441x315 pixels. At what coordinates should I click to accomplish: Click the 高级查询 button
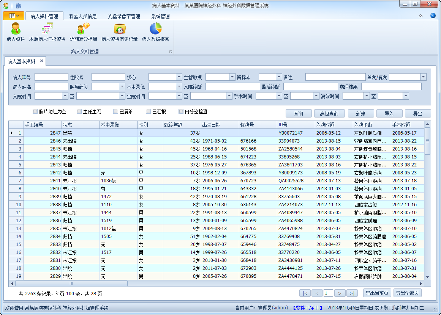click(x=329, y=114)
